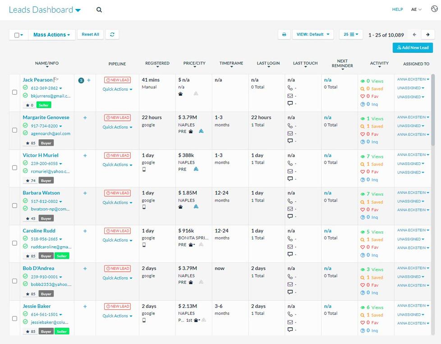Click the S badge next to Jack Pearson

coord(81,80)
